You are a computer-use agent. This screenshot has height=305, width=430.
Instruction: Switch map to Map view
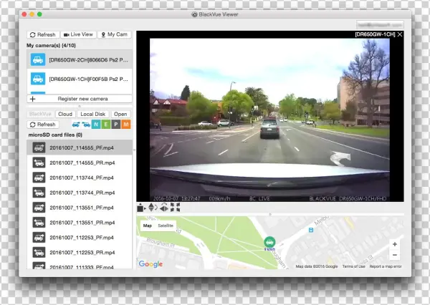click(x=148, y=226)
